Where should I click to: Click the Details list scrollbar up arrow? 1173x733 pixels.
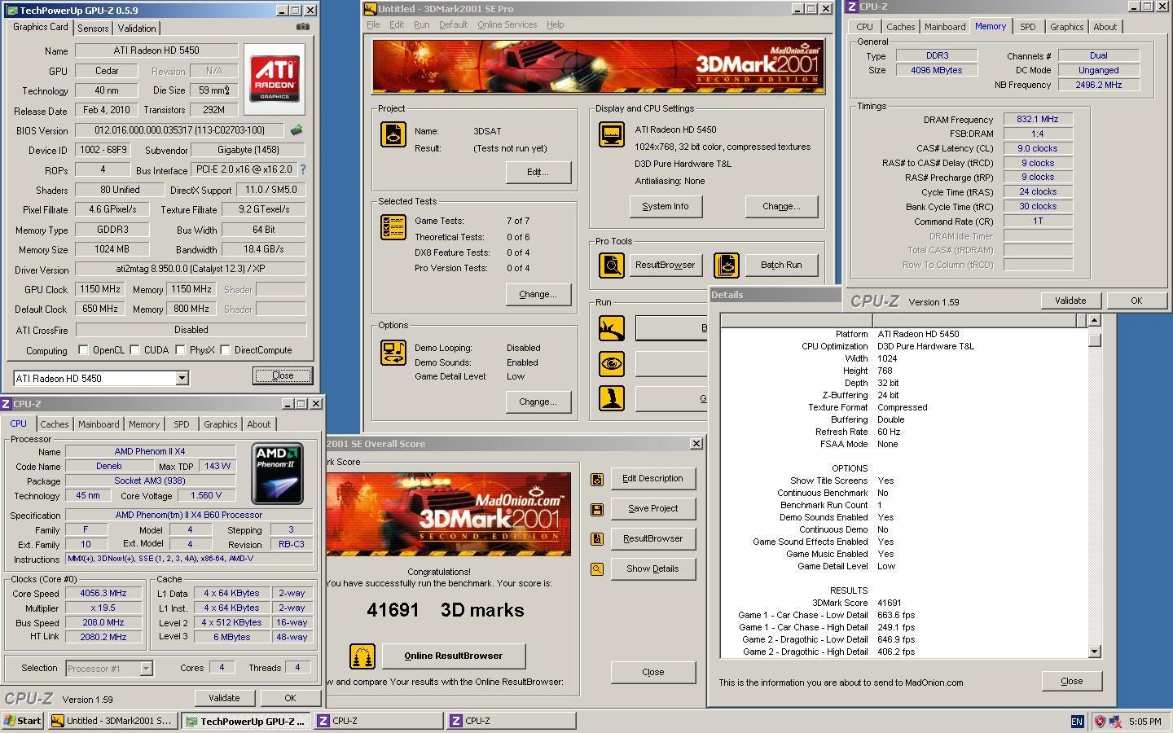coord(1094,320)
